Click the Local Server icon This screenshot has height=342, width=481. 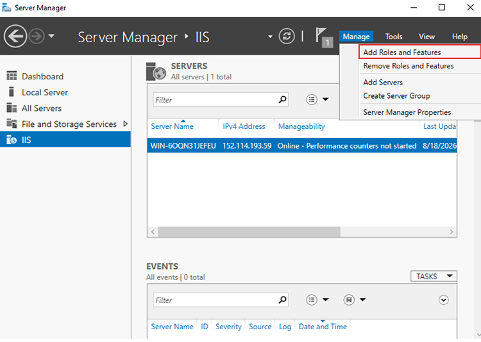click(12, 92)
